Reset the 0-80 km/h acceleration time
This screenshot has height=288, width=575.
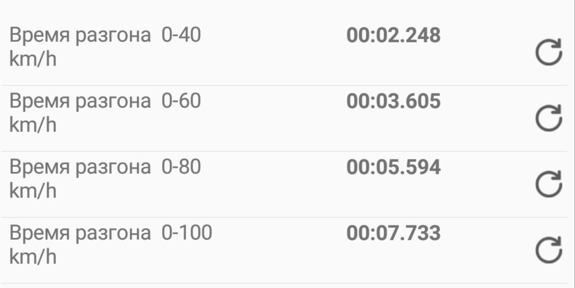[549, 184]
